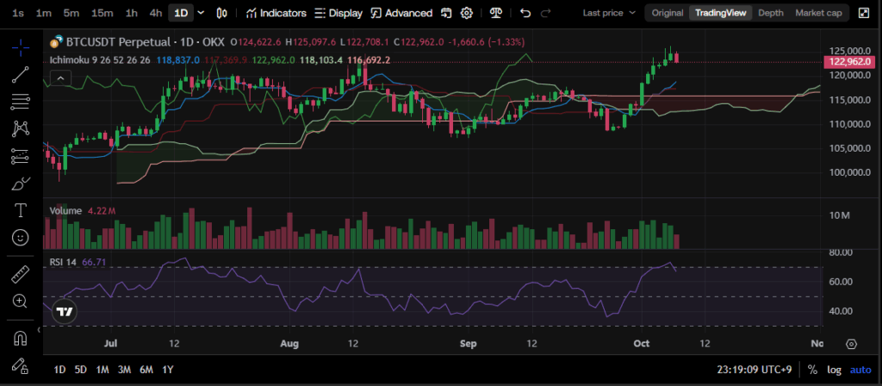Click the zoom in magnifier tool
The image size is (882, 386).
[20, 301]
